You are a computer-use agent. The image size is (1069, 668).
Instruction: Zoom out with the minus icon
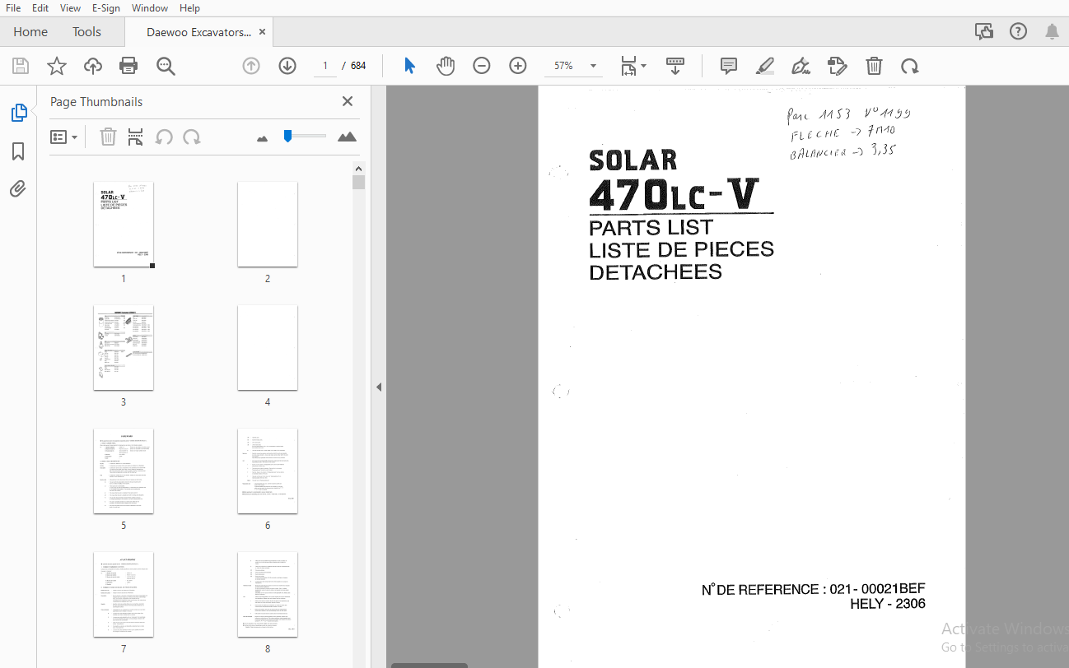click(482, 66)
